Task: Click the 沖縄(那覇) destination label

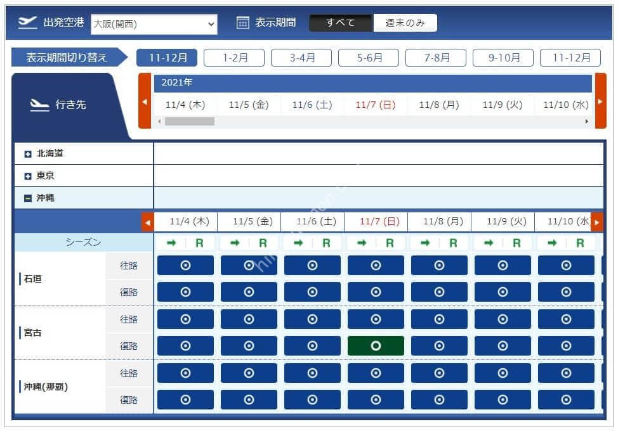Action: tap(46, 387)
